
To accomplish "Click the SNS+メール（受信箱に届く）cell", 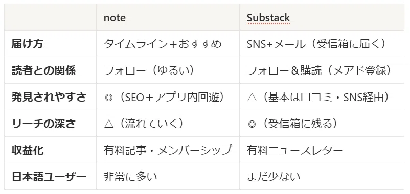I will click(x=322, y=44).
